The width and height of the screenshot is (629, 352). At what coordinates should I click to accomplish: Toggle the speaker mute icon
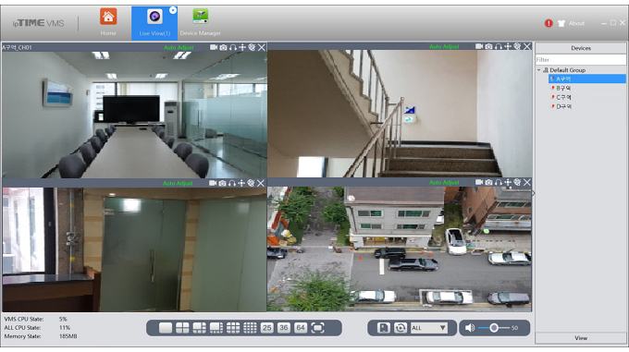(469, 328)
